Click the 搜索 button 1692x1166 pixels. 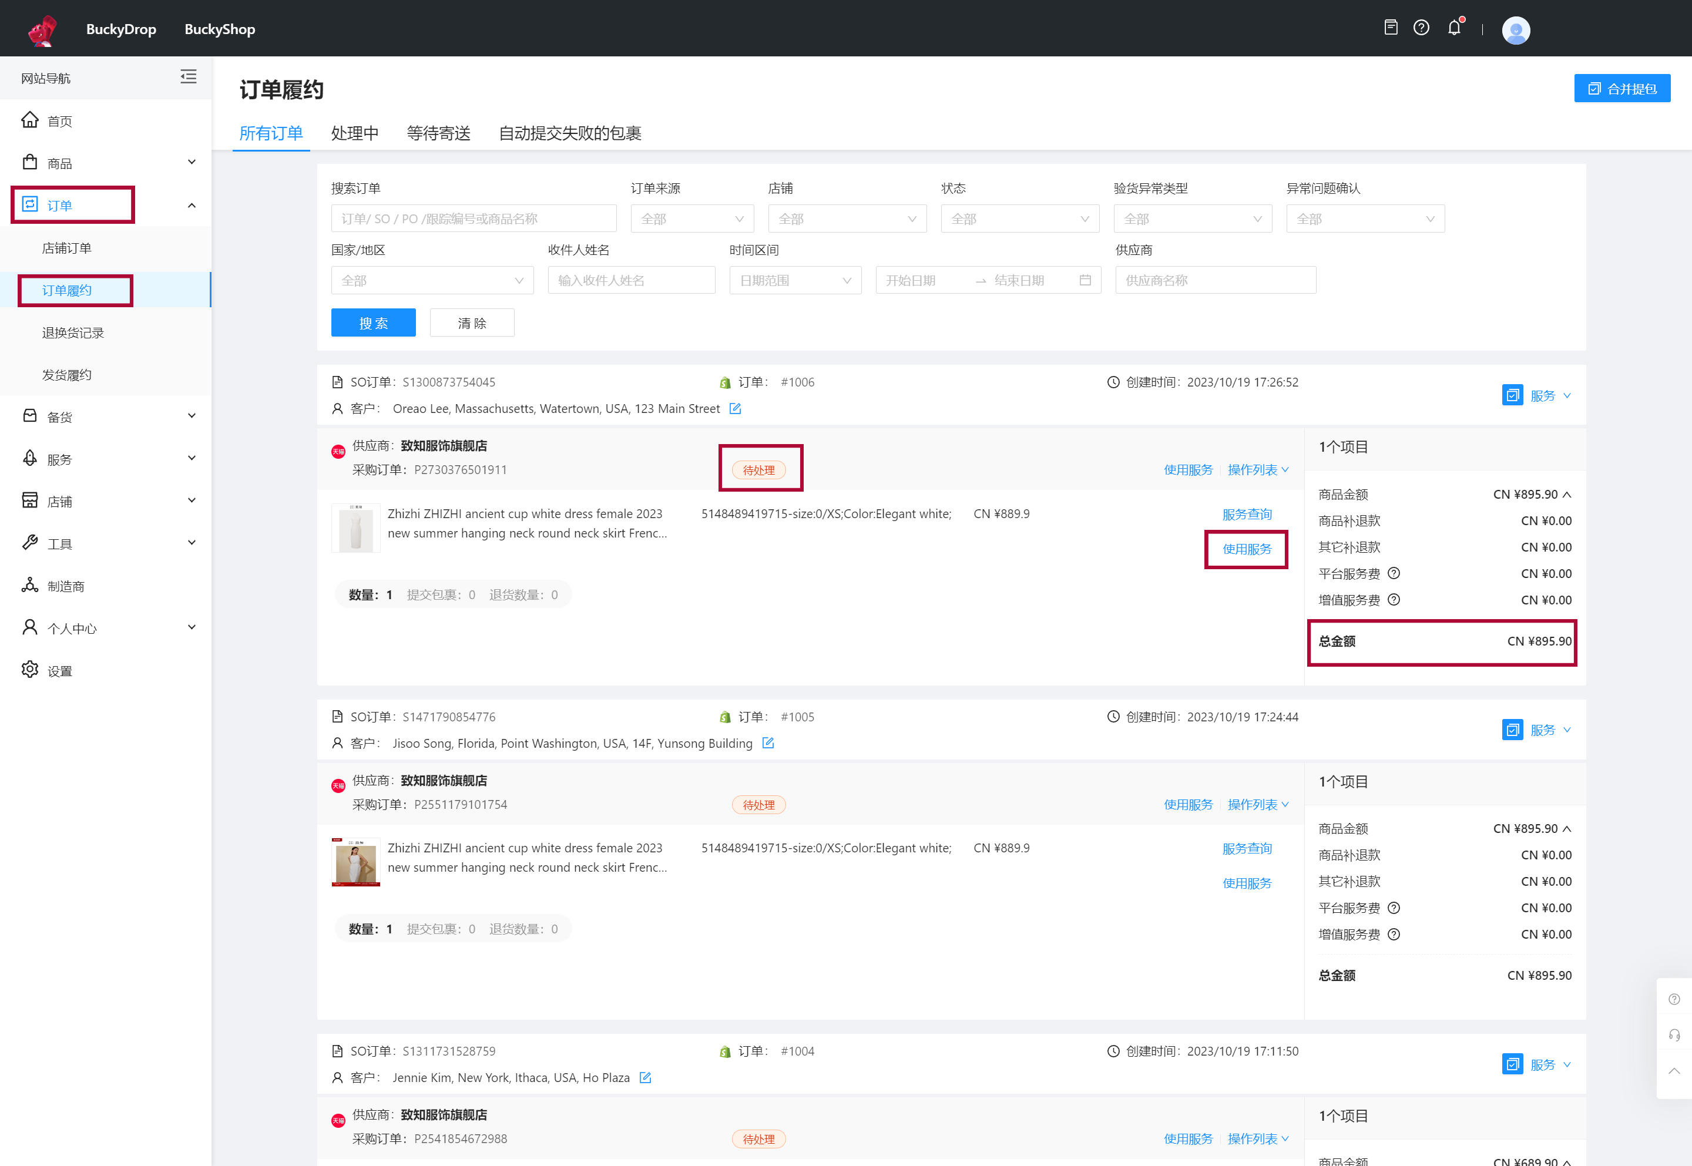374,322
